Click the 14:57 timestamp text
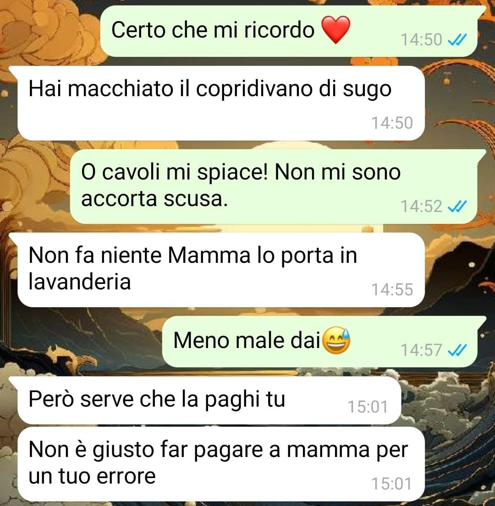This screenshot has height=506, width=495. 421,350
